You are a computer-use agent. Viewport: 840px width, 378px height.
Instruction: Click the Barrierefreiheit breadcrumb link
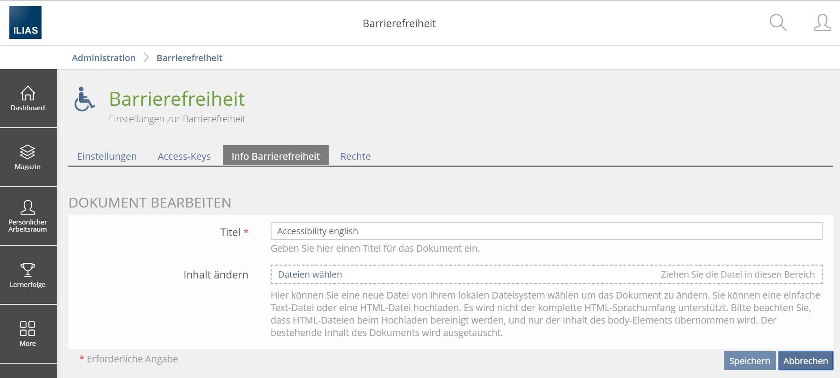[189, 58]
